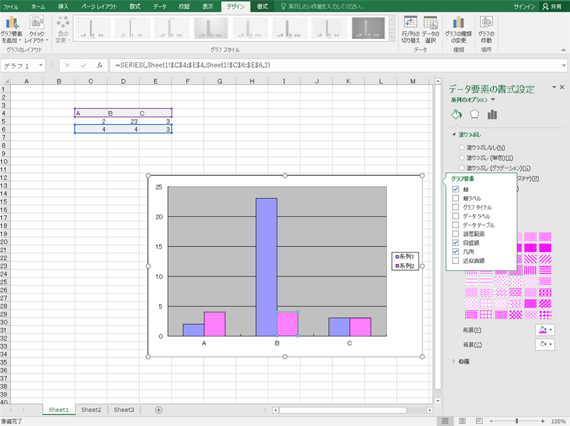Enable the Data Table (データ テーブル) checkbox
The height and width of the screenshot is (426, 570).
pos(455,225)
